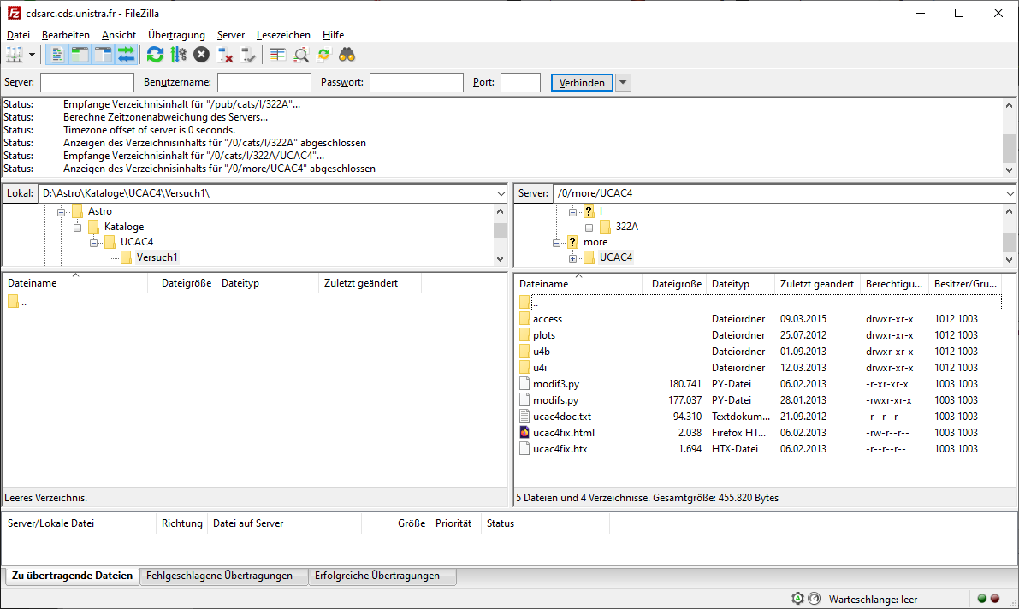Screen dimensions: 1019x609
Task: Collapse the 'I' node in server tree
Action: coord(572,212)
